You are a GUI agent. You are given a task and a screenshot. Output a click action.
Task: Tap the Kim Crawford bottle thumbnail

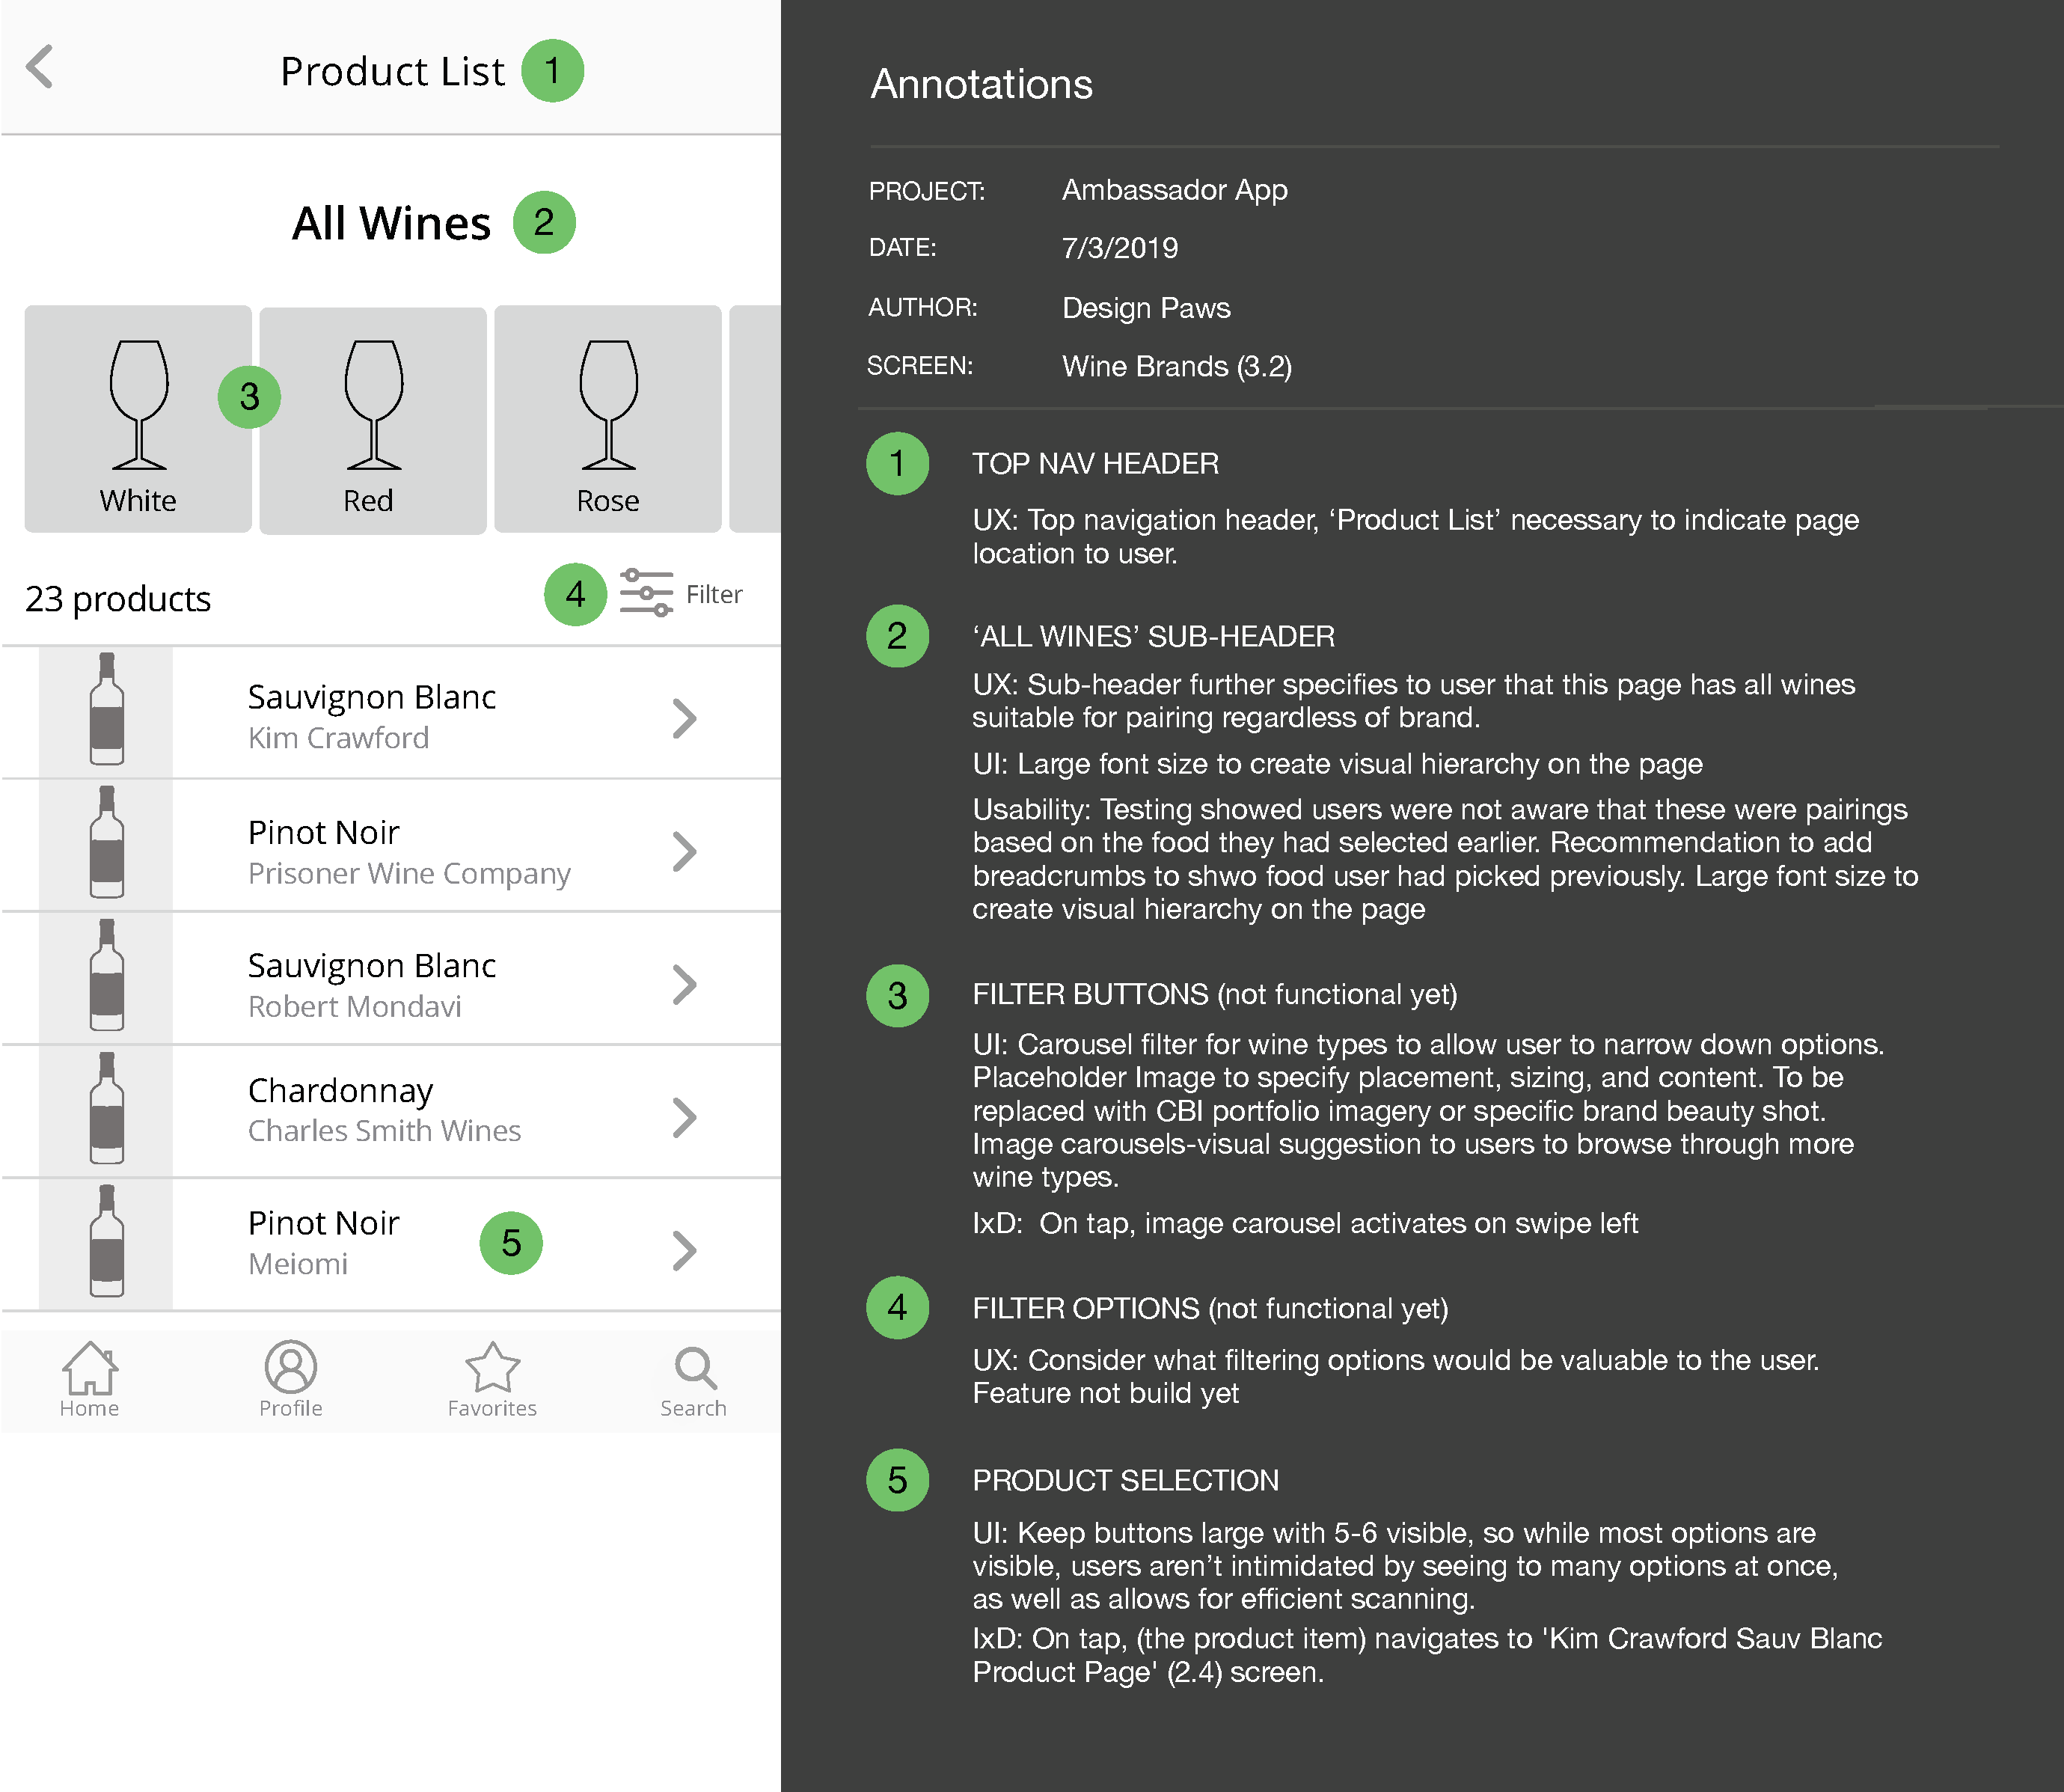pos(106,710)
